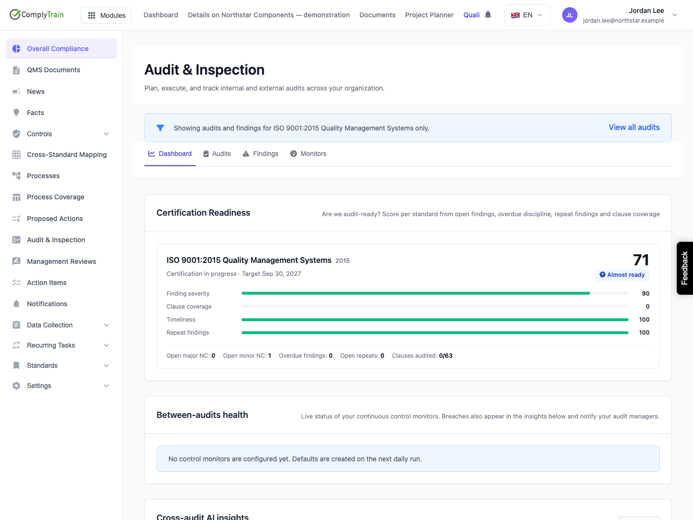Screen dimensions: 693x520
Task: Expand the Settings sidebar section
Action: [106, 386]
